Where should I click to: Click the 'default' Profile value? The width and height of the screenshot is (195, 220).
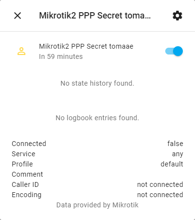click(172, 164)
